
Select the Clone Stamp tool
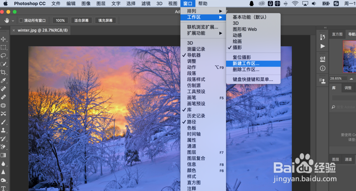pyautogui.click(x=3, y=130)
